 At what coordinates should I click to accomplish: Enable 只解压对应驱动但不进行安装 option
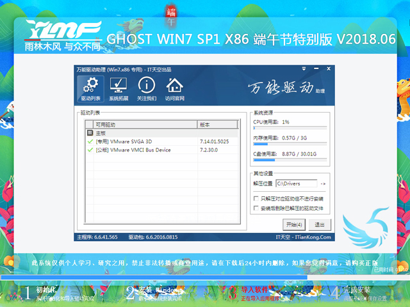(257, 199)
